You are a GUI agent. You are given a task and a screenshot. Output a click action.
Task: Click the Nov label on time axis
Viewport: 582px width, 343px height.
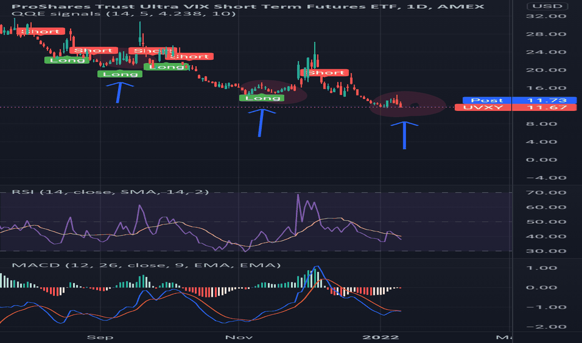coord(239,337)
